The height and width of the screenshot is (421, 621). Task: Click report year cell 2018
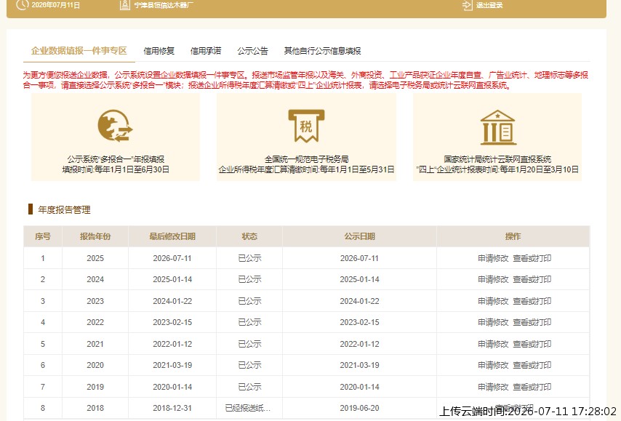(95, 408)
